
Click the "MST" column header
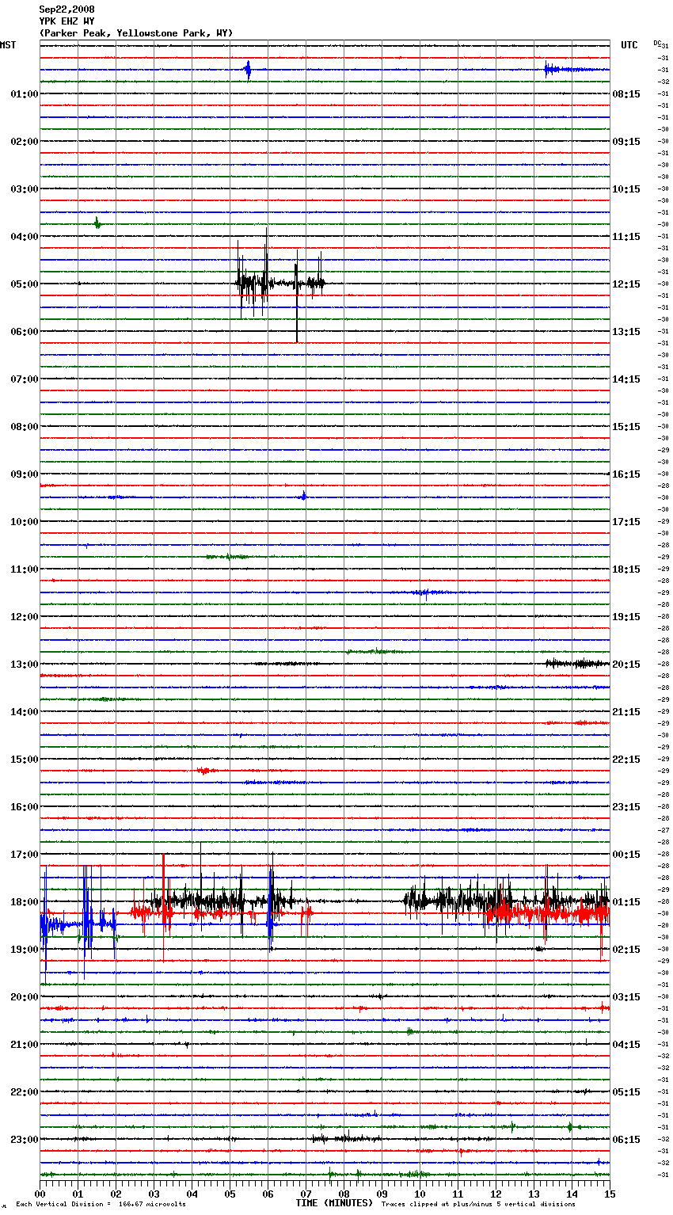[x=8, y=45]
